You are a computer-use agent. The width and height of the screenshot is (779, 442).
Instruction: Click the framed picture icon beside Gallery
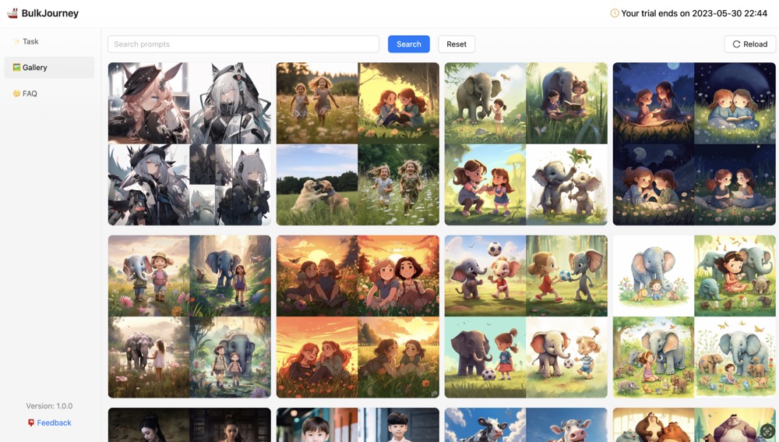pos(16,68)
